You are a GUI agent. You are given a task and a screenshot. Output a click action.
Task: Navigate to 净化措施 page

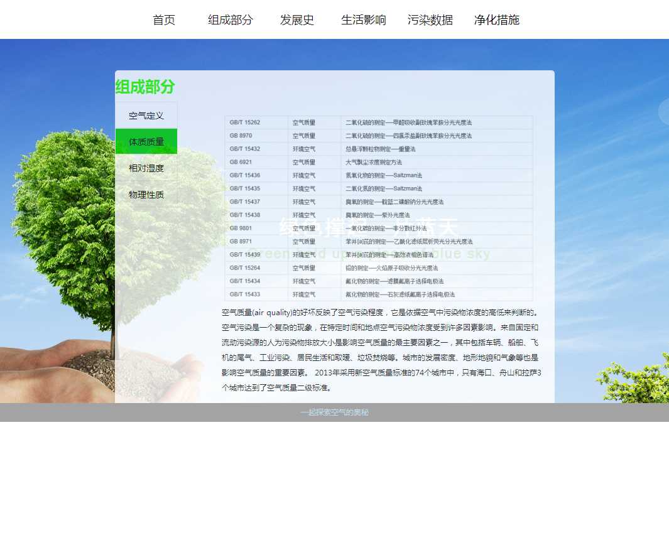click(x=497, y=20)
